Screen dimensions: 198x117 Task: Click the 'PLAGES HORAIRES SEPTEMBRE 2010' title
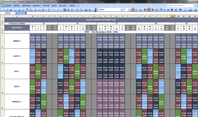(101, 20)
